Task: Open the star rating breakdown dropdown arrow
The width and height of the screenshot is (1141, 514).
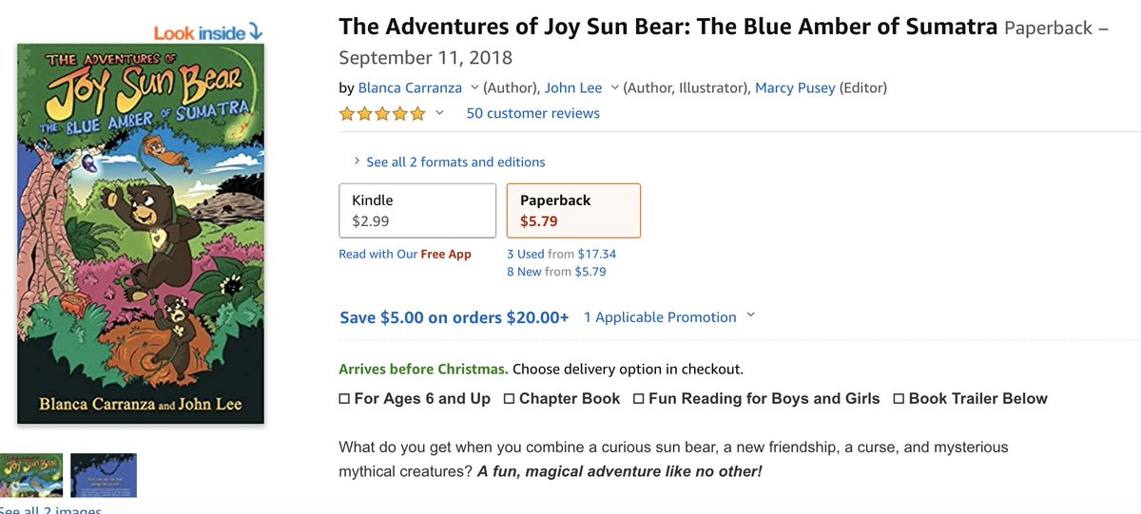Action: point(439,113)
